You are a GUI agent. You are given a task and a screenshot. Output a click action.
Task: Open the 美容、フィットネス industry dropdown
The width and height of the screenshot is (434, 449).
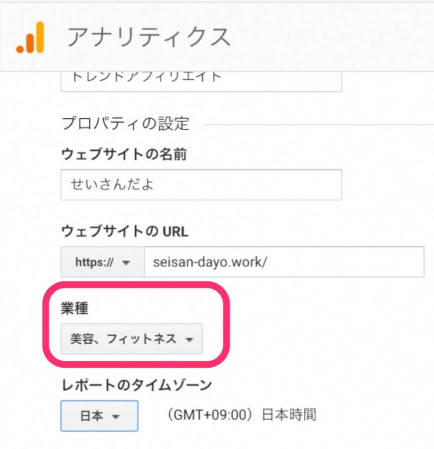point(132,339)
